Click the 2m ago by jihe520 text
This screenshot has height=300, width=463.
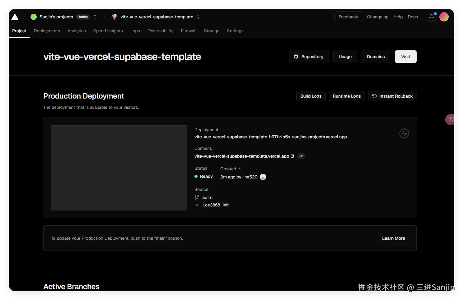click(239, 177)
